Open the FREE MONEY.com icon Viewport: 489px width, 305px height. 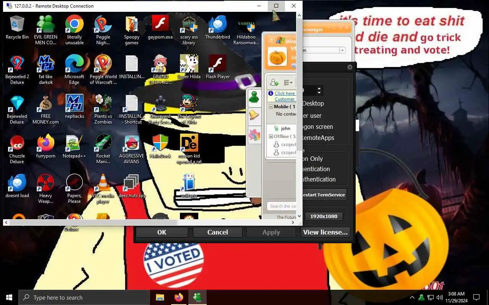pyautogui.click(x=45, y=109)
